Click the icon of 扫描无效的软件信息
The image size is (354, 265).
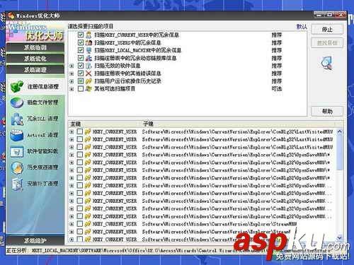pos(88,66)
